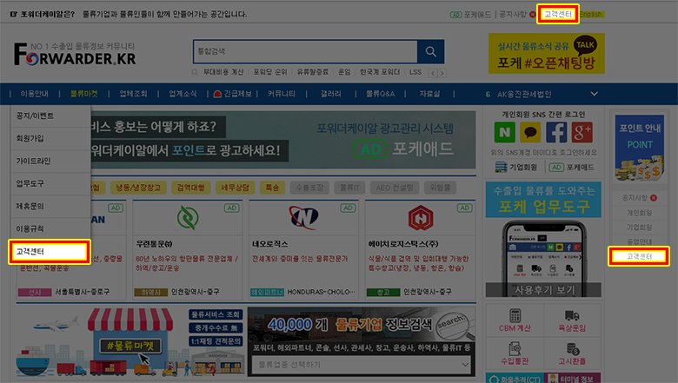The height and width of the screenshot is (383, 678).
Task: Click the 1:1채팅 견적문의 button
Action: [x=216, y=341]
